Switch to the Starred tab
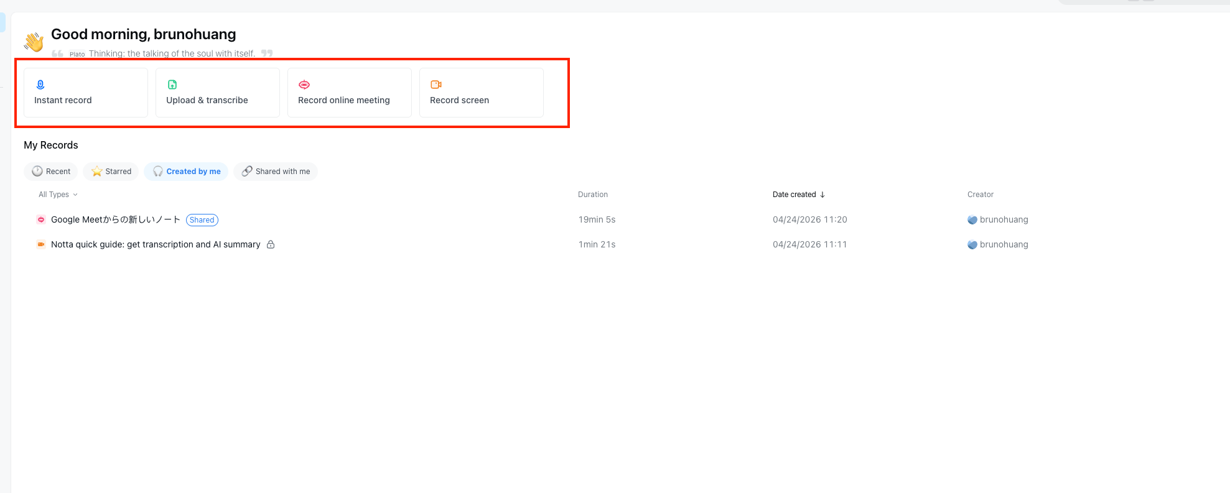 111,172
